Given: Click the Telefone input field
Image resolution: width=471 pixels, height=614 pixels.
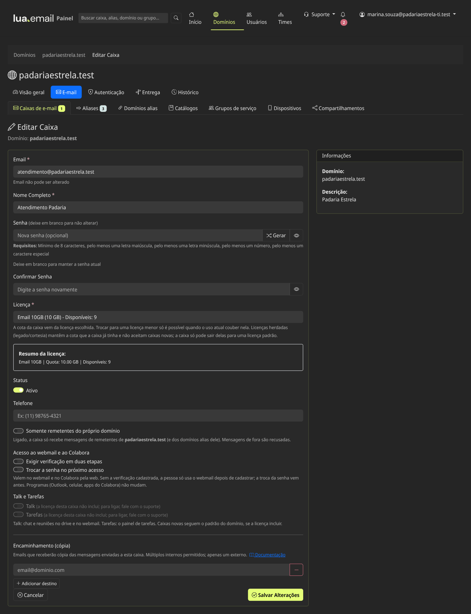Looking at the screenshot, I should tap(158, 416).
